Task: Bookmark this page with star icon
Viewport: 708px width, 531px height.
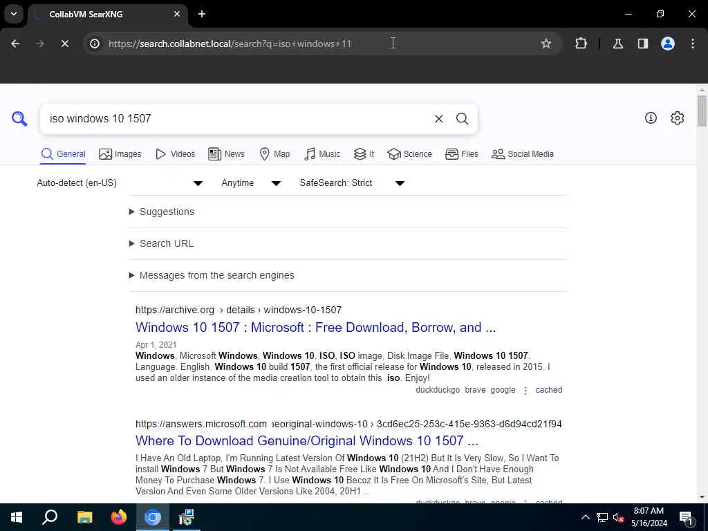Action: tap(546, 44)
